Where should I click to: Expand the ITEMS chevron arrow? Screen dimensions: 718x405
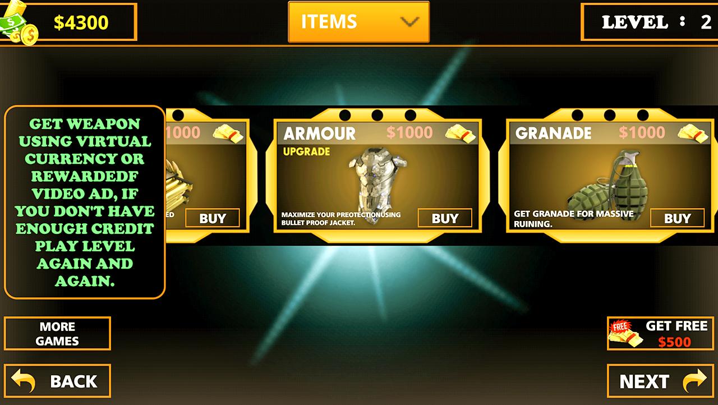(410, 22)
